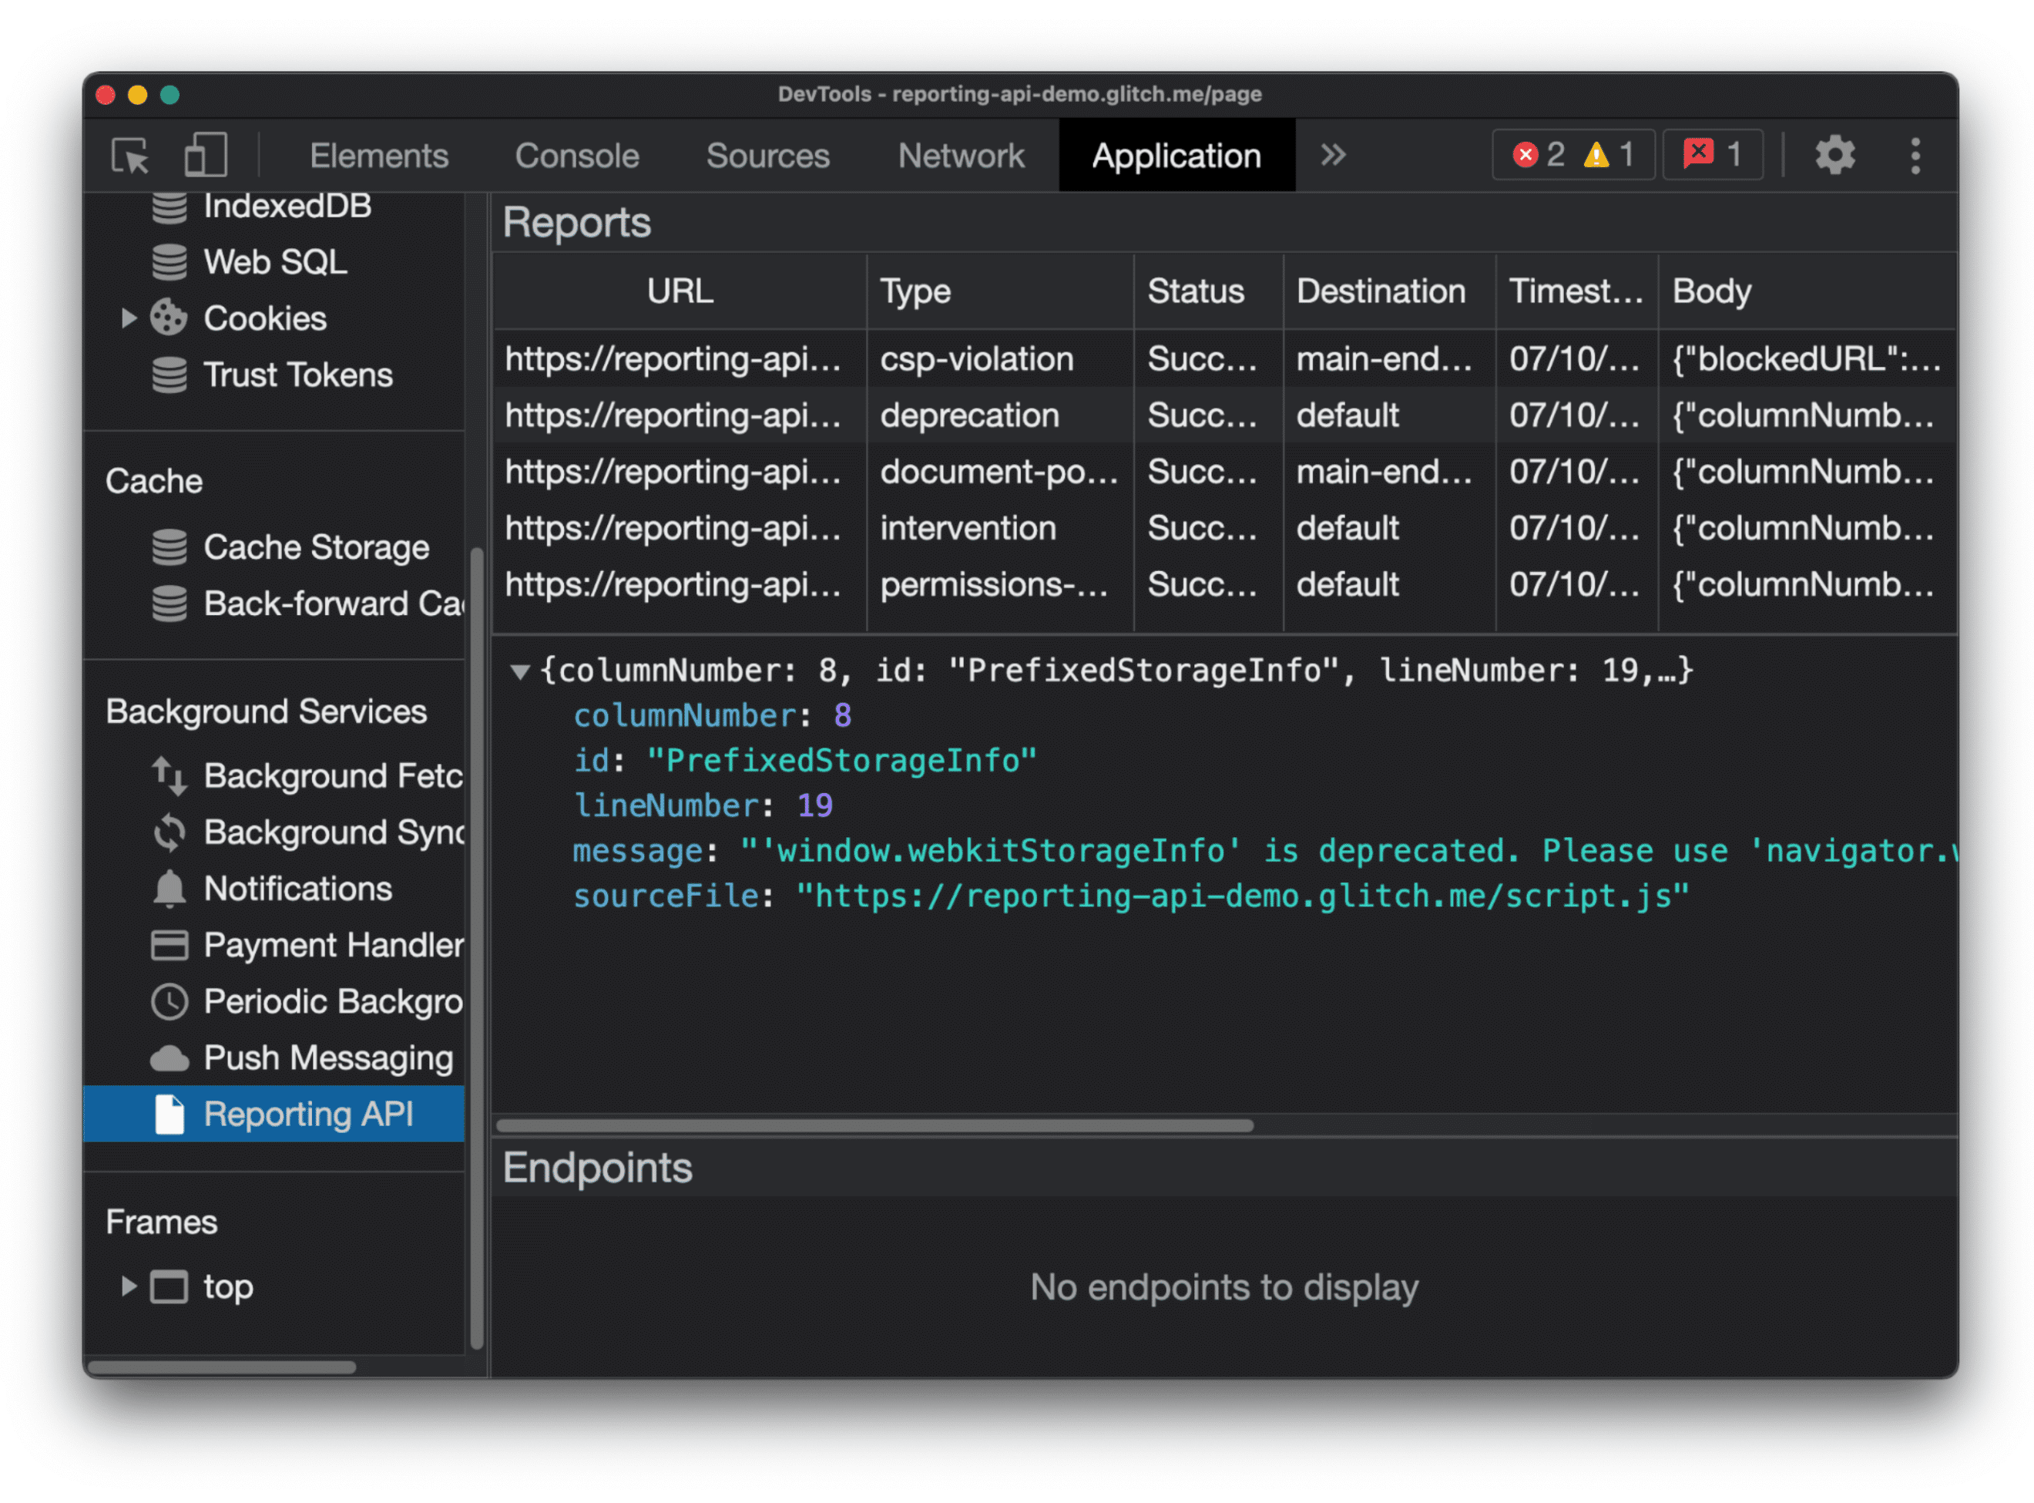Click the DevTools settings gear icon
The width and height of the screenshot is (2034, 1503).
(x=1835, y=155)
